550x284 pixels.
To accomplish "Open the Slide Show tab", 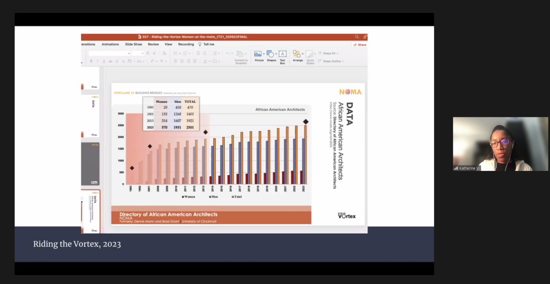I will (x=133, y=44).
